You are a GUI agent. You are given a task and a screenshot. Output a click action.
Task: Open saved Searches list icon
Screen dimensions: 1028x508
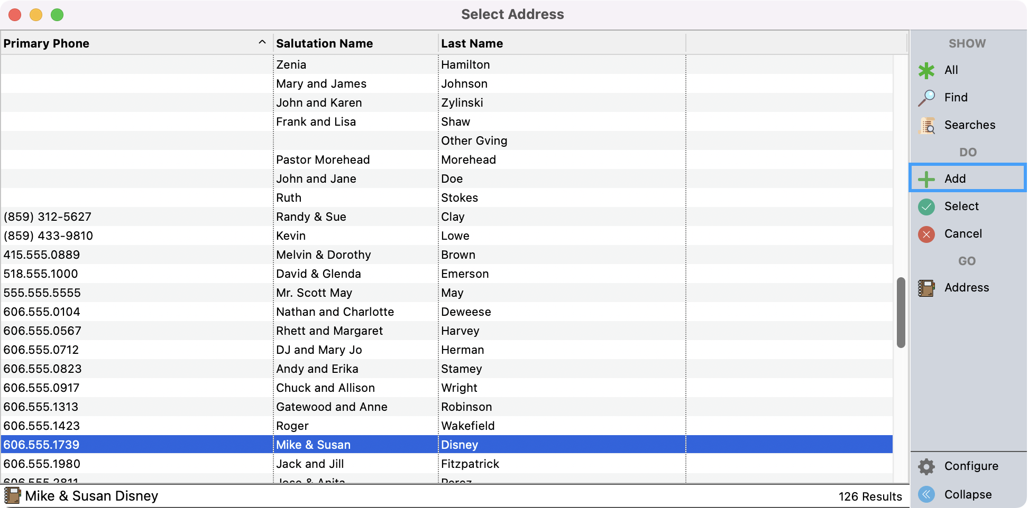[926, 125]
